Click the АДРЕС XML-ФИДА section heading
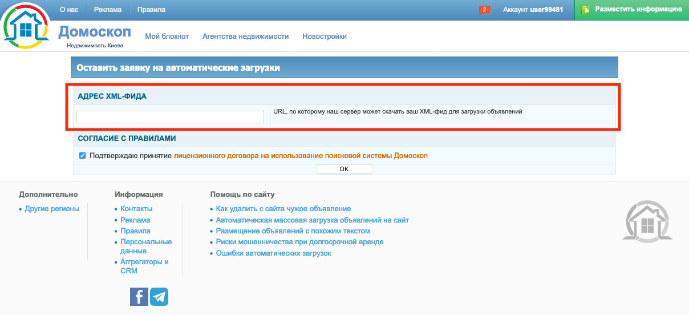 [112, 96]
